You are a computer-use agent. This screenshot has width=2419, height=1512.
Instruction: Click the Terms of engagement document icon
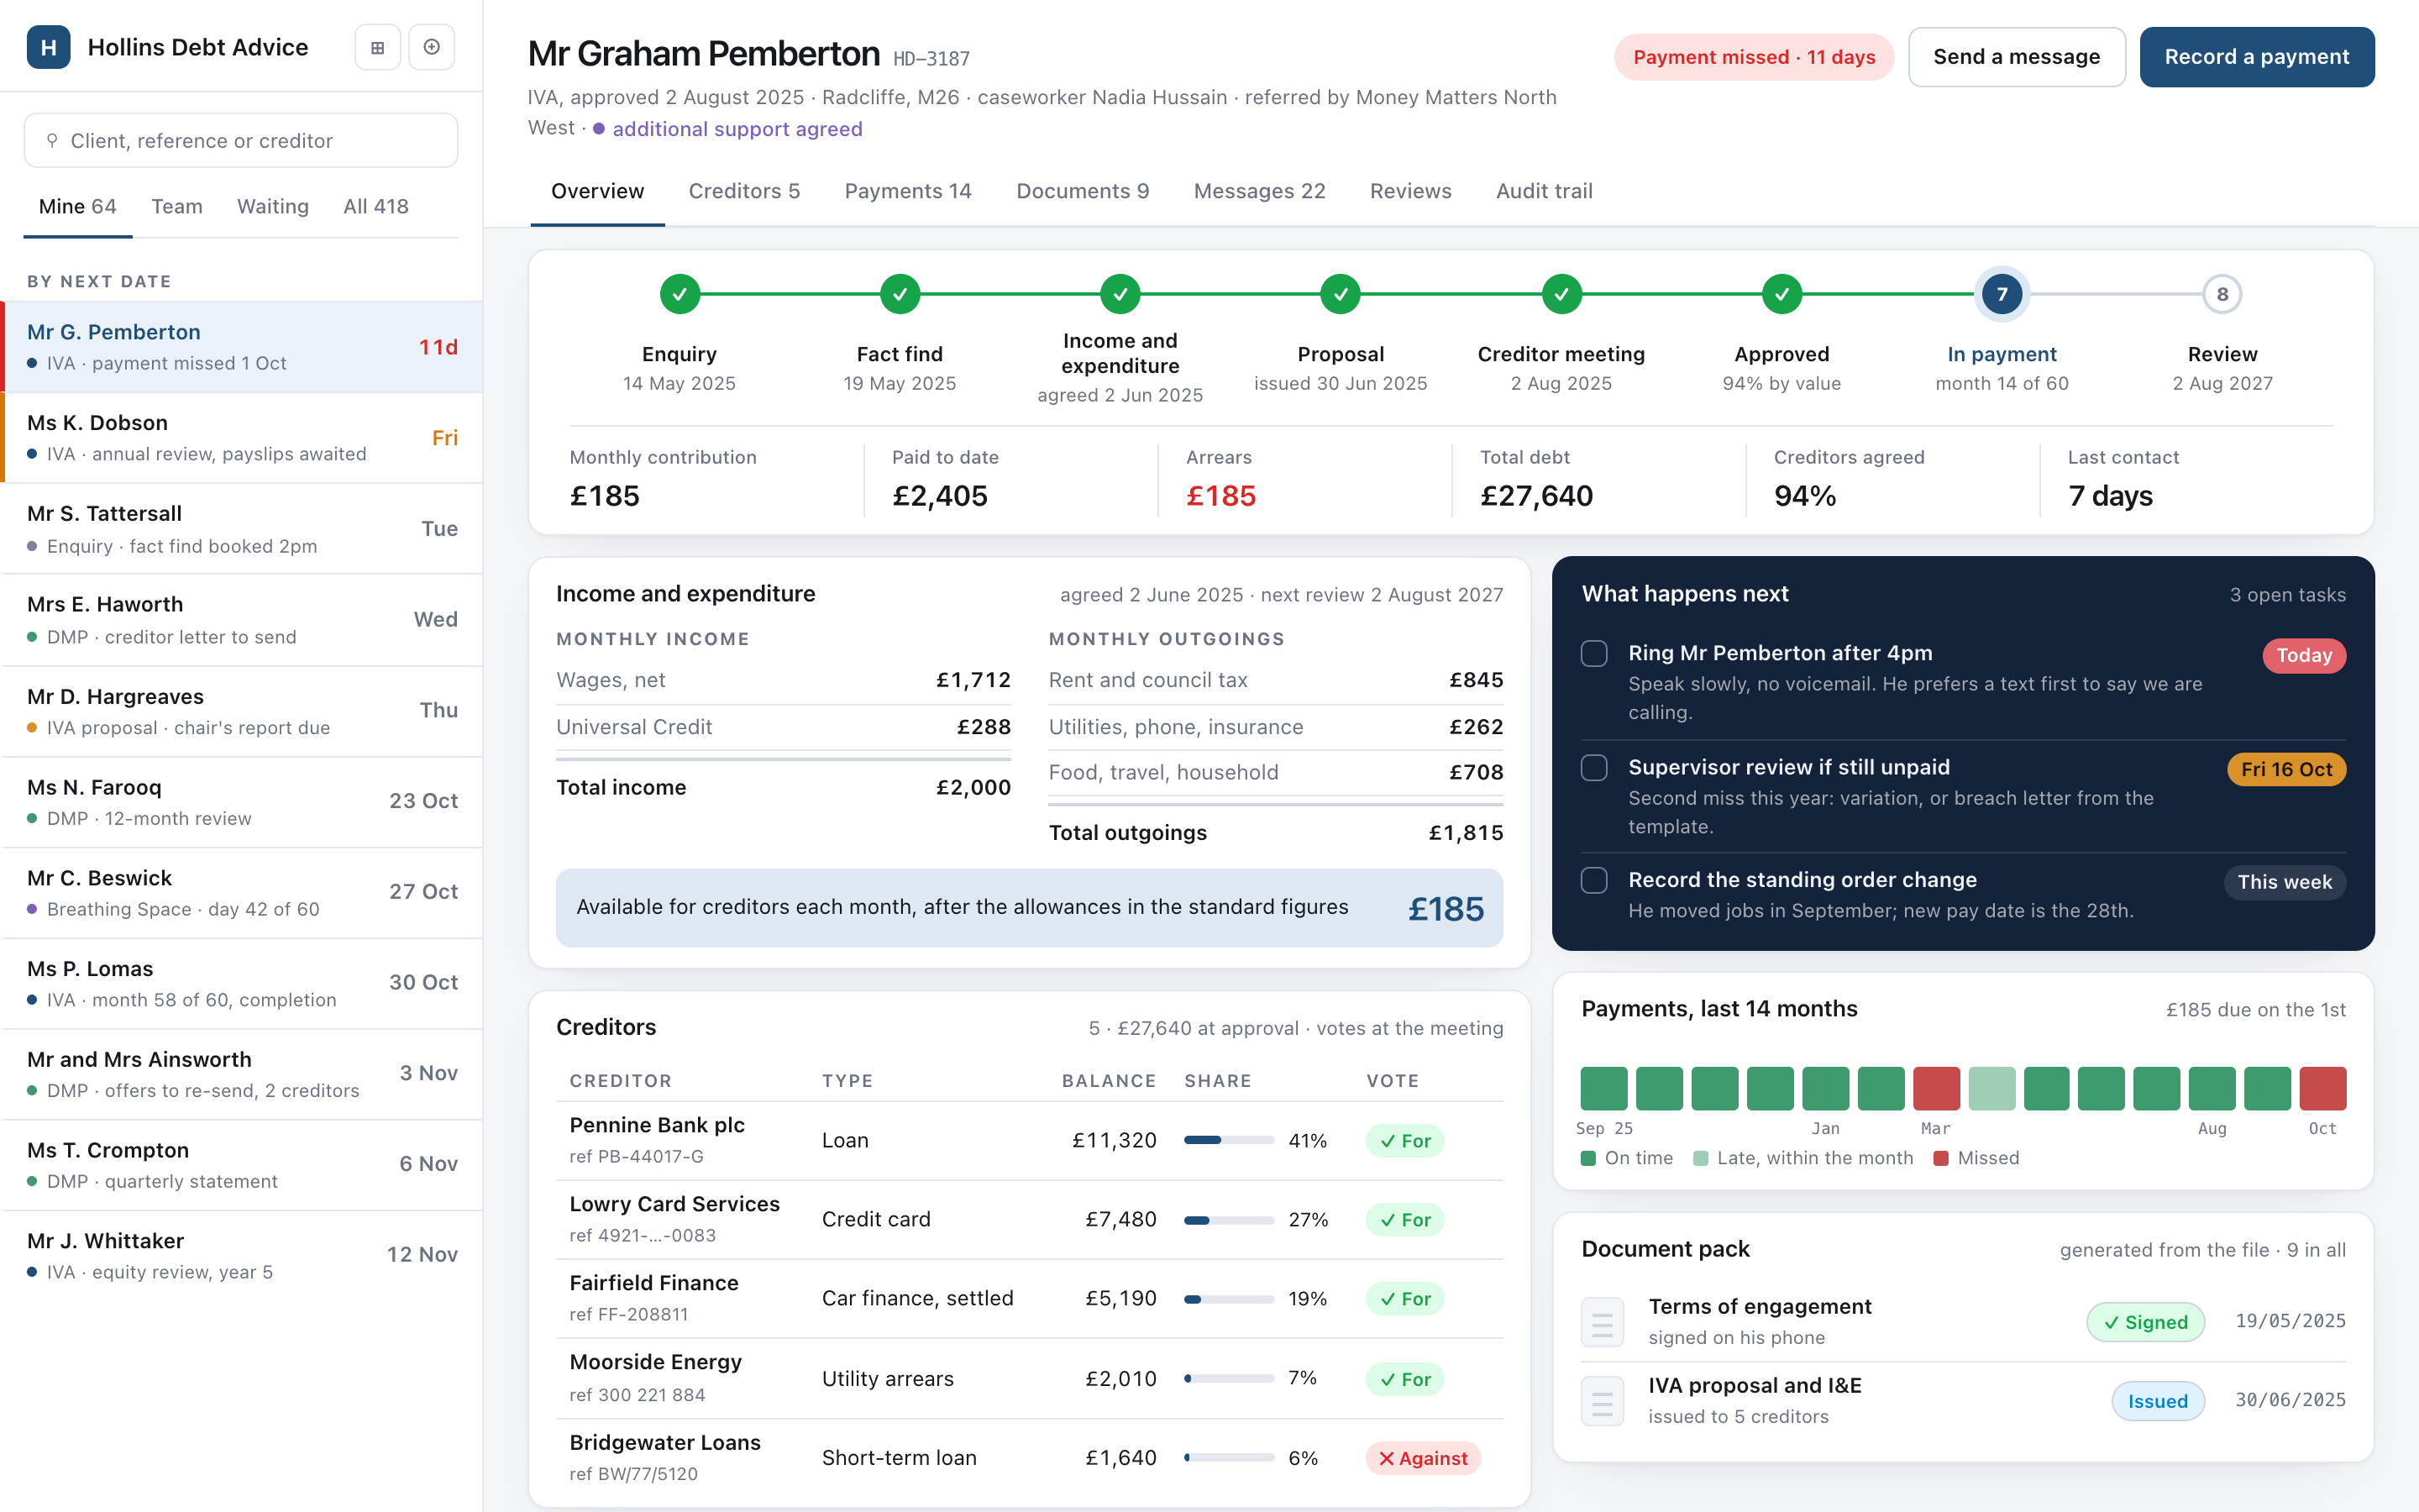[x=1603, y=1322]
